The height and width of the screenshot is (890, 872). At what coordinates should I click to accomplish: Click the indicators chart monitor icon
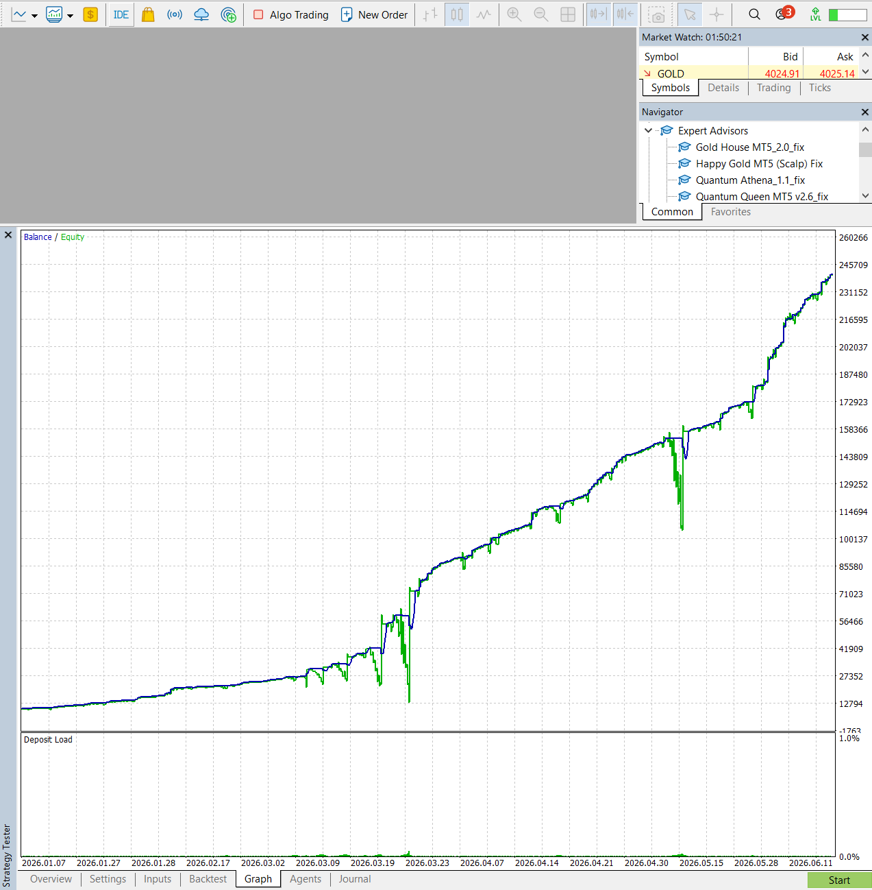pyautogui.click(x=54, y=14)
